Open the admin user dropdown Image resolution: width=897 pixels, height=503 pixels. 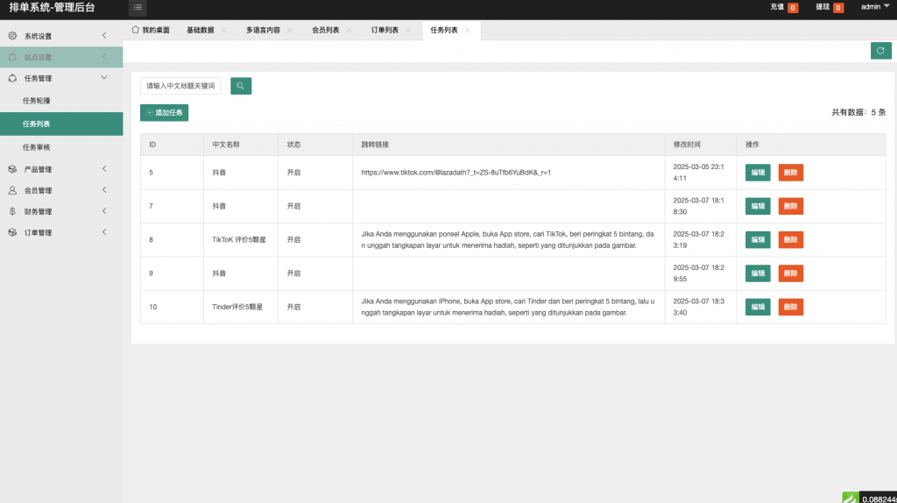click(x=874, y=7)
